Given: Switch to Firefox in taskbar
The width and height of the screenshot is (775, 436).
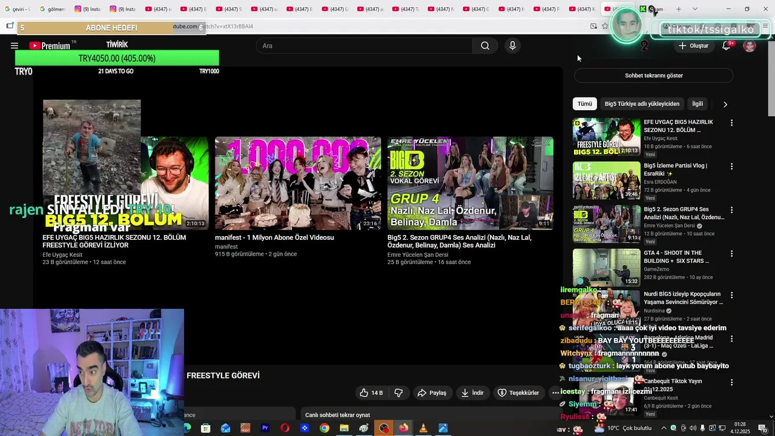Looking at the screenshot, I should [x=403, y=428].
